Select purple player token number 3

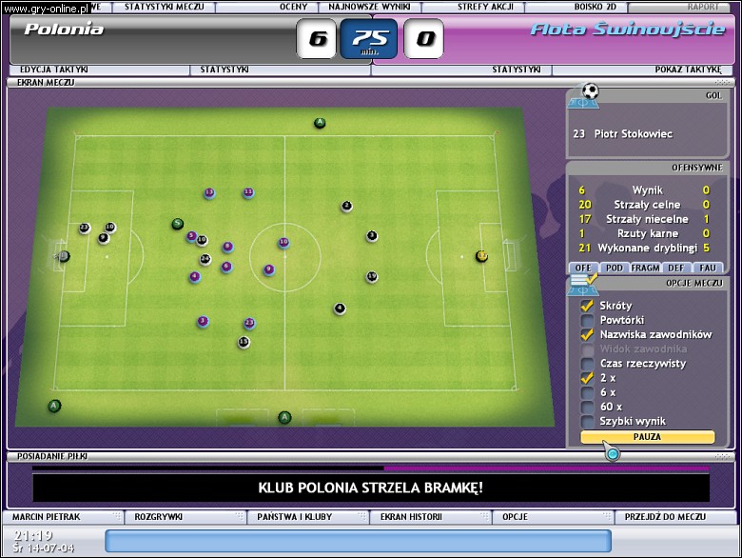click(203, 322)
